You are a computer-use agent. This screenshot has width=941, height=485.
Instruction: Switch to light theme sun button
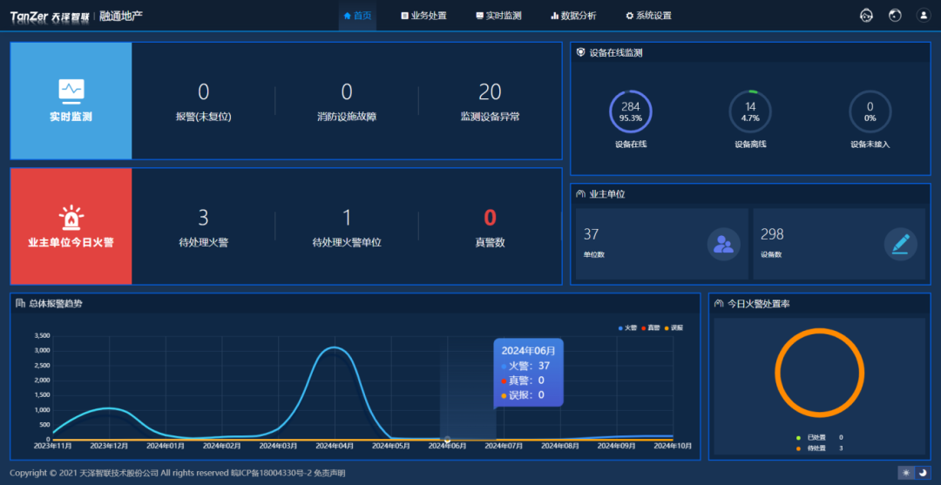906,472
